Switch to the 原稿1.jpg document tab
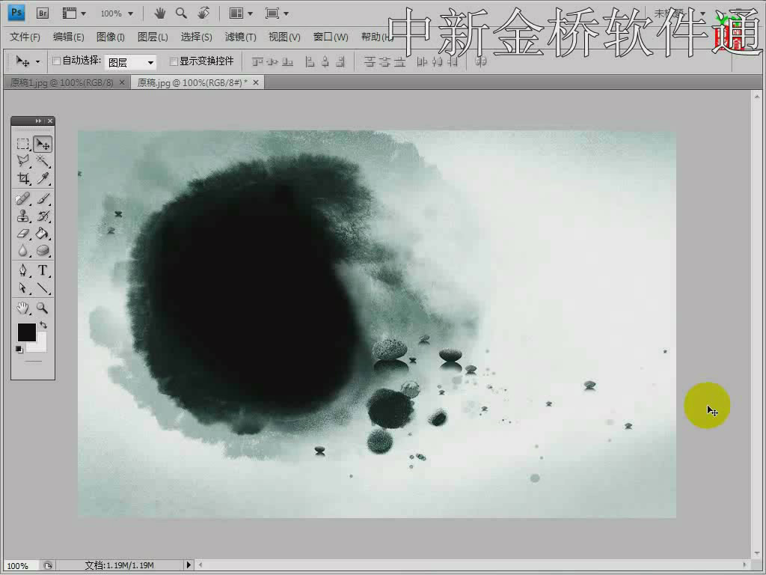Screen dimensions: 766x575 tap(61, 82)
